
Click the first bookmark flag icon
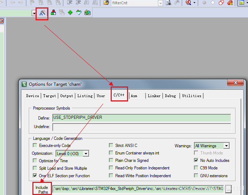(32, 2)
